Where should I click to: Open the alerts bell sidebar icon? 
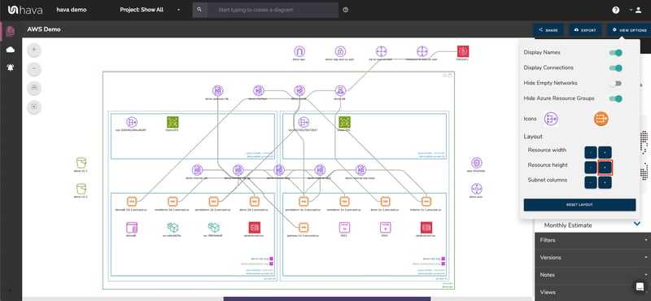(11, 68)
